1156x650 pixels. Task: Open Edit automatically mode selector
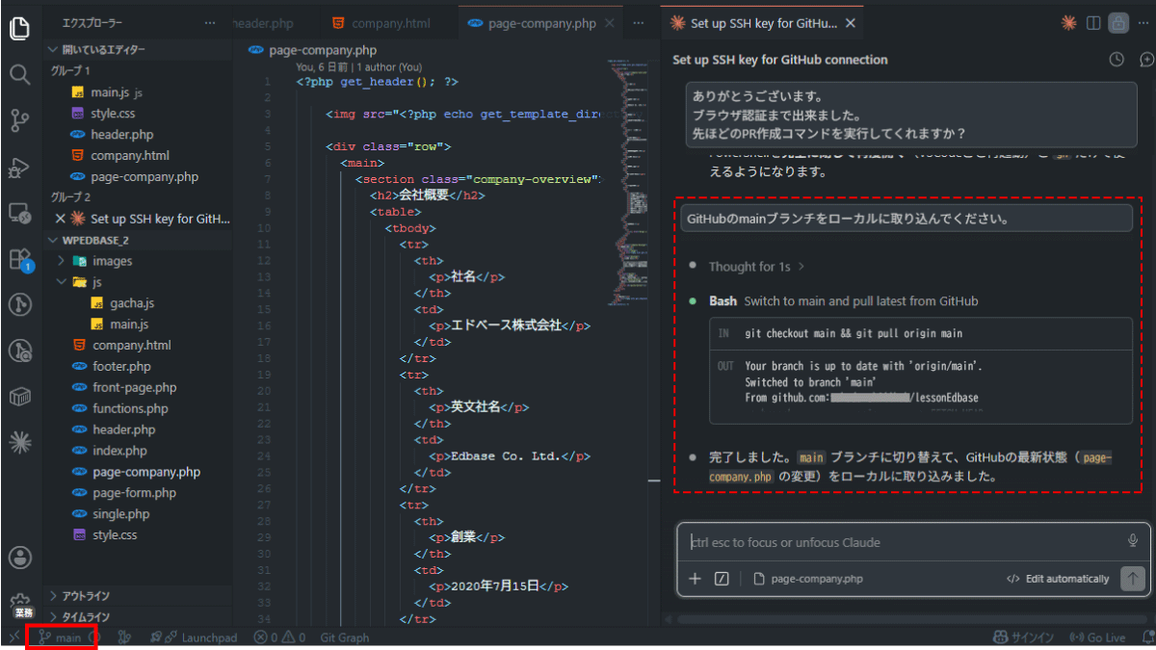point(1058,579)
